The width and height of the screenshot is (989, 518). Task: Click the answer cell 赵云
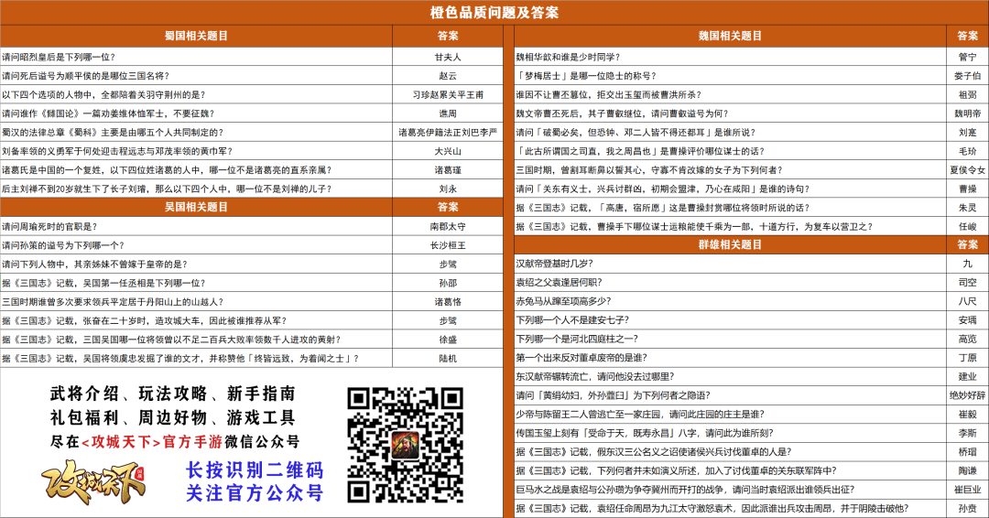[x=448, y=76]
